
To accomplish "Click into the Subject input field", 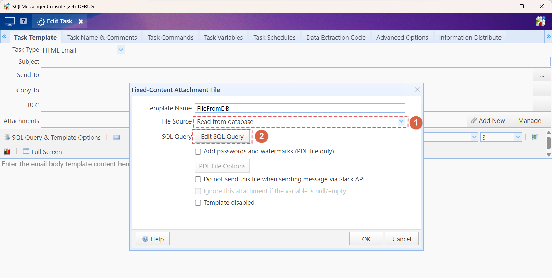I will [296, 61].
